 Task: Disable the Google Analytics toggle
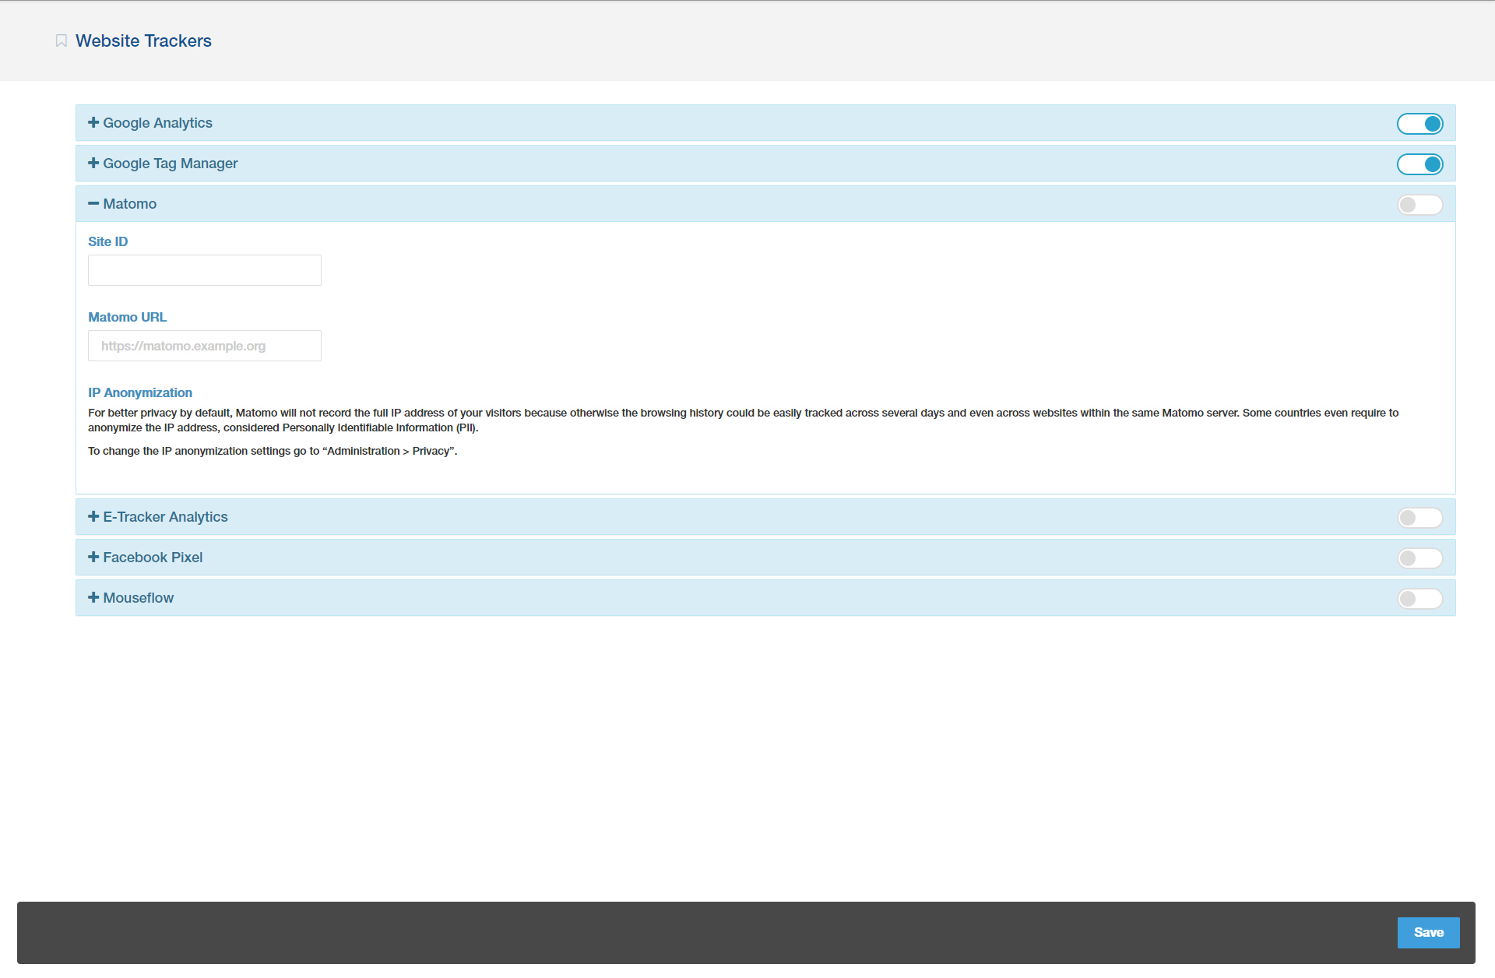pos(1419,124)
